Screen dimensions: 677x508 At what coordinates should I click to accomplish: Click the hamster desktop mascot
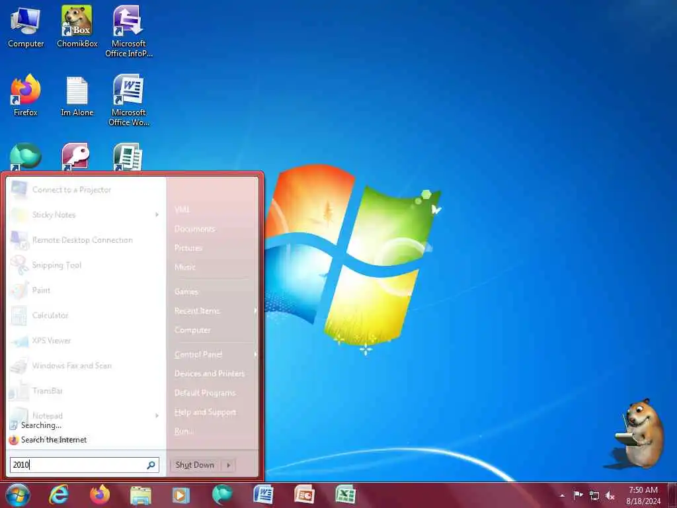coord(641,433)
